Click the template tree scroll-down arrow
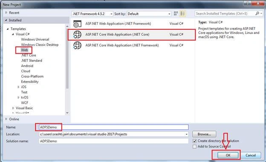 (x=67, y=113)
